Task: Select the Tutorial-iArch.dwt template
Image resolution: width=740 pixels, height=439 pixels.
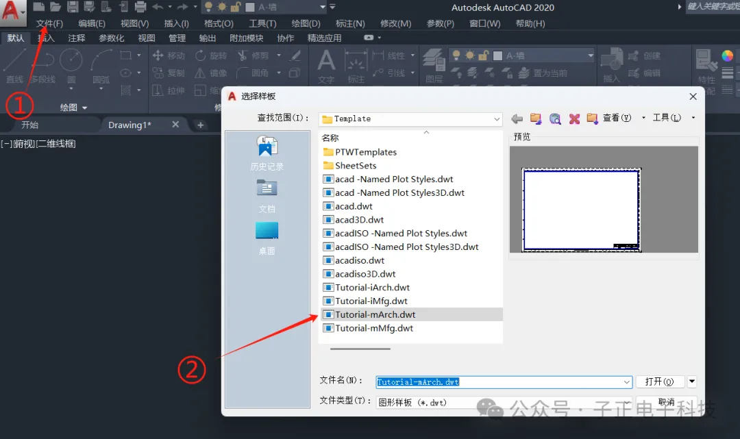Action: (367, 288)
